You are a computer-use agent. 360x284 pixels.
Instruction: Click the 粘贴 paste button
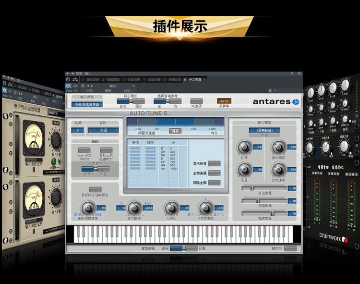[x=127, y=90]
